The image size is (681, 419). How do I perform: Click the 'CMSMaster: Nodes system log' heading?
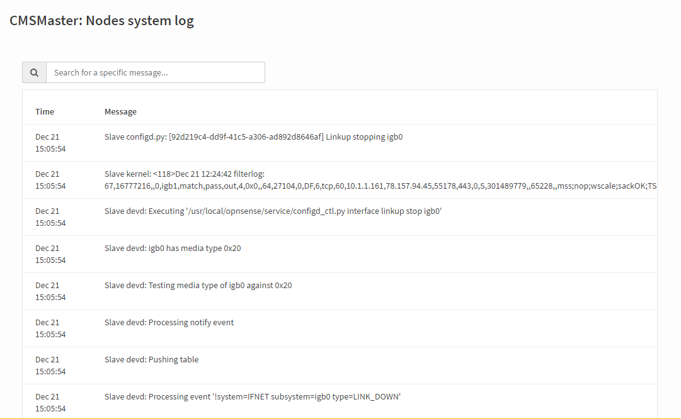coord(101,21)
